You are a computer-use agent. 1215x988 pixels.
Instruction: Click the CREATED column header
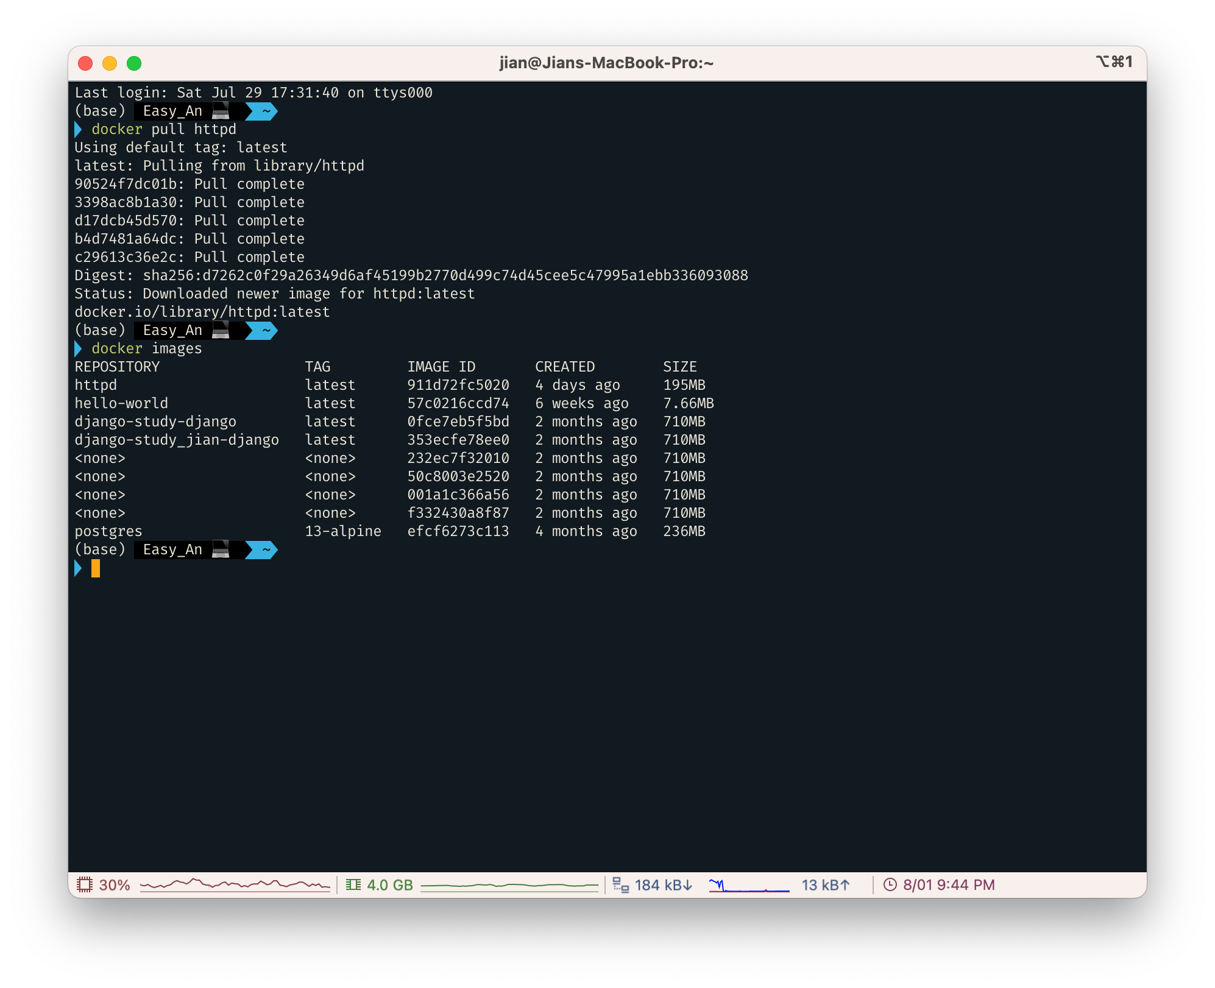[x=565, y=367]
